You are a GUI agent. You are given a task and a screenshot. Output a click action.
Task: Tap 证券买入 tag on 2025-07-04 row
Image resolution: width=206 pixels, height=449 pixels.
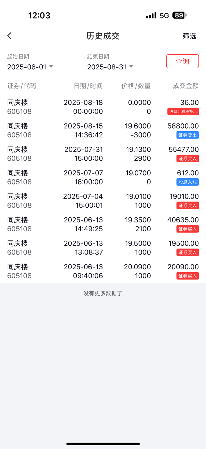pos(187,206)
